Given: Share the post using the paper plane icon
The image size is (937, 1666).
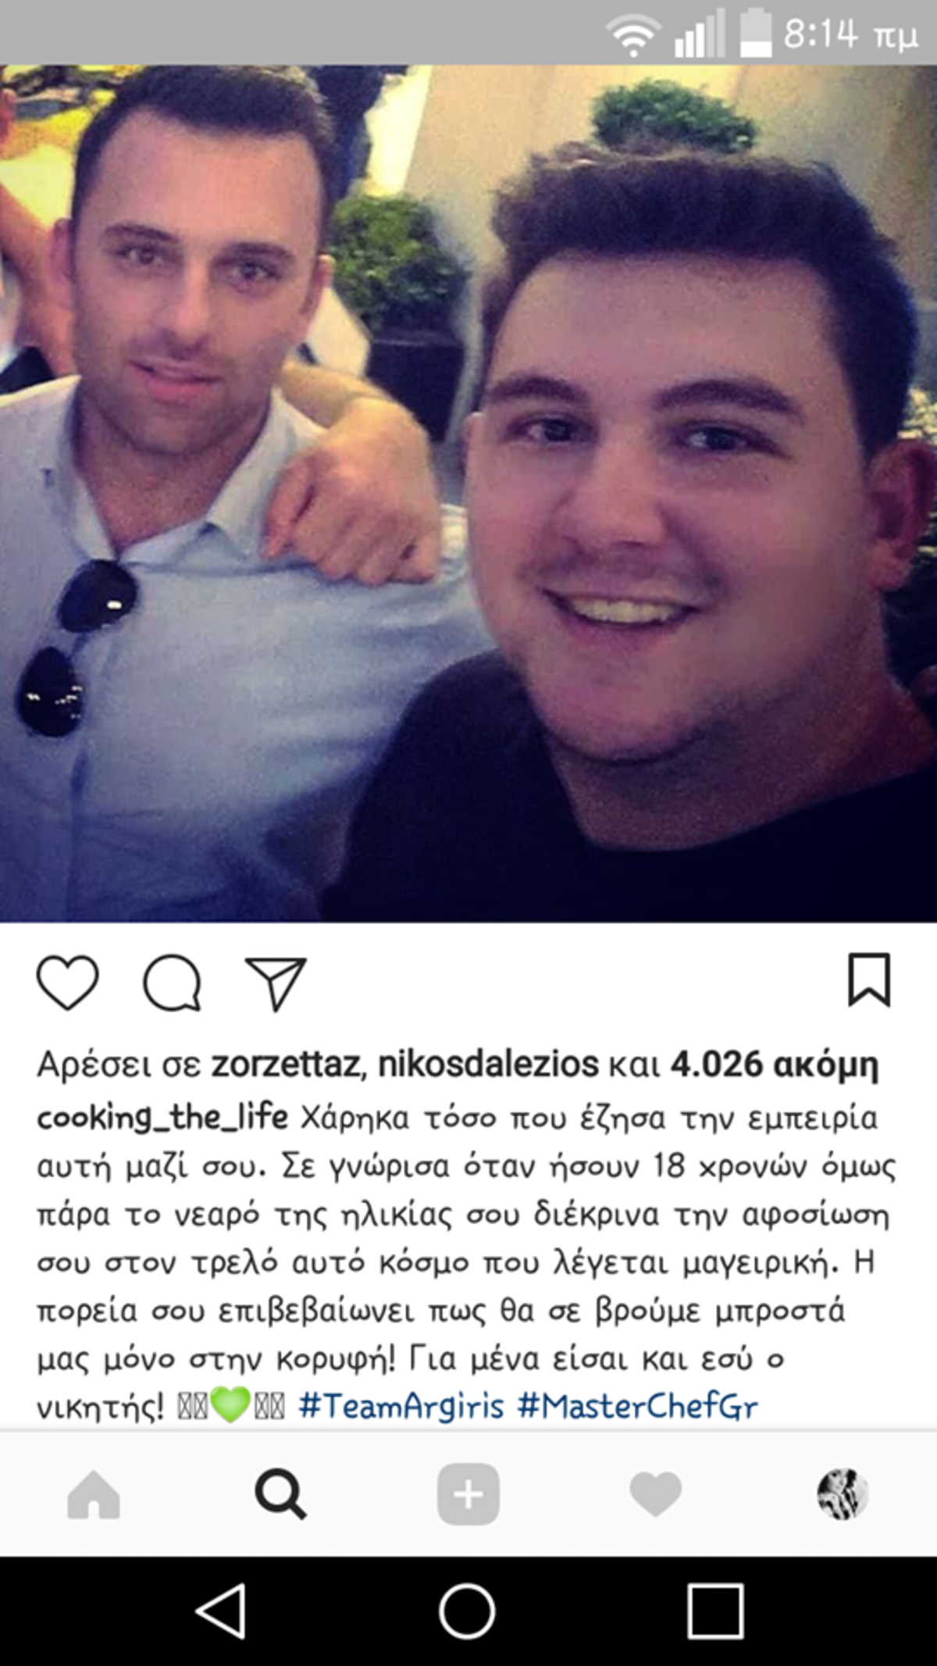Looking at the screenshot, I should pos(276,983).
